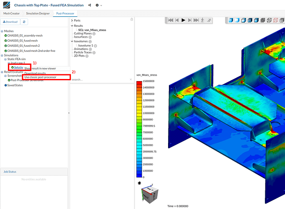Click the Download button
Screen dimensions: 285x209
coord(10,22)
